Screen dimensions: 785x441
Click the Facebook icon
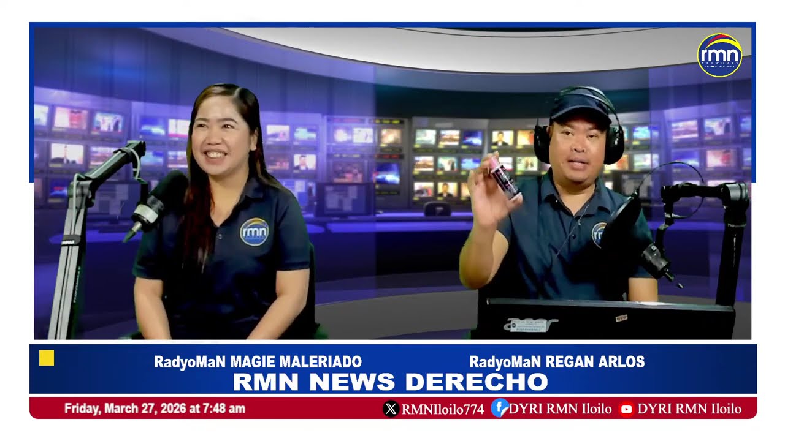point(499,408)
